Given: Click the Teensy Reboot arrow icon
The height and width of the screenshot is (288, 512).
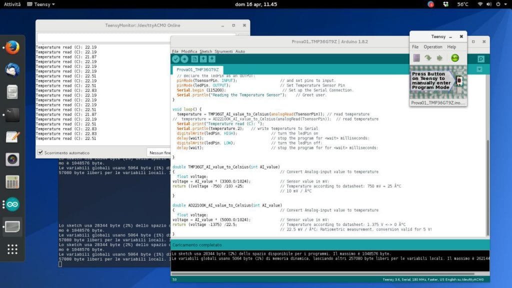Looking at the screenshot, I should [x=440, y=58].
